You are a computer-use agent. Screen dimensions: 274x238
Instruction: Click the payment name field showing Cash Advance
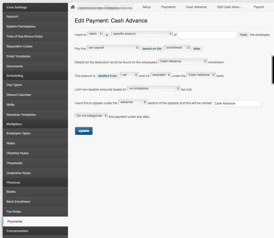tap(236, 103)
